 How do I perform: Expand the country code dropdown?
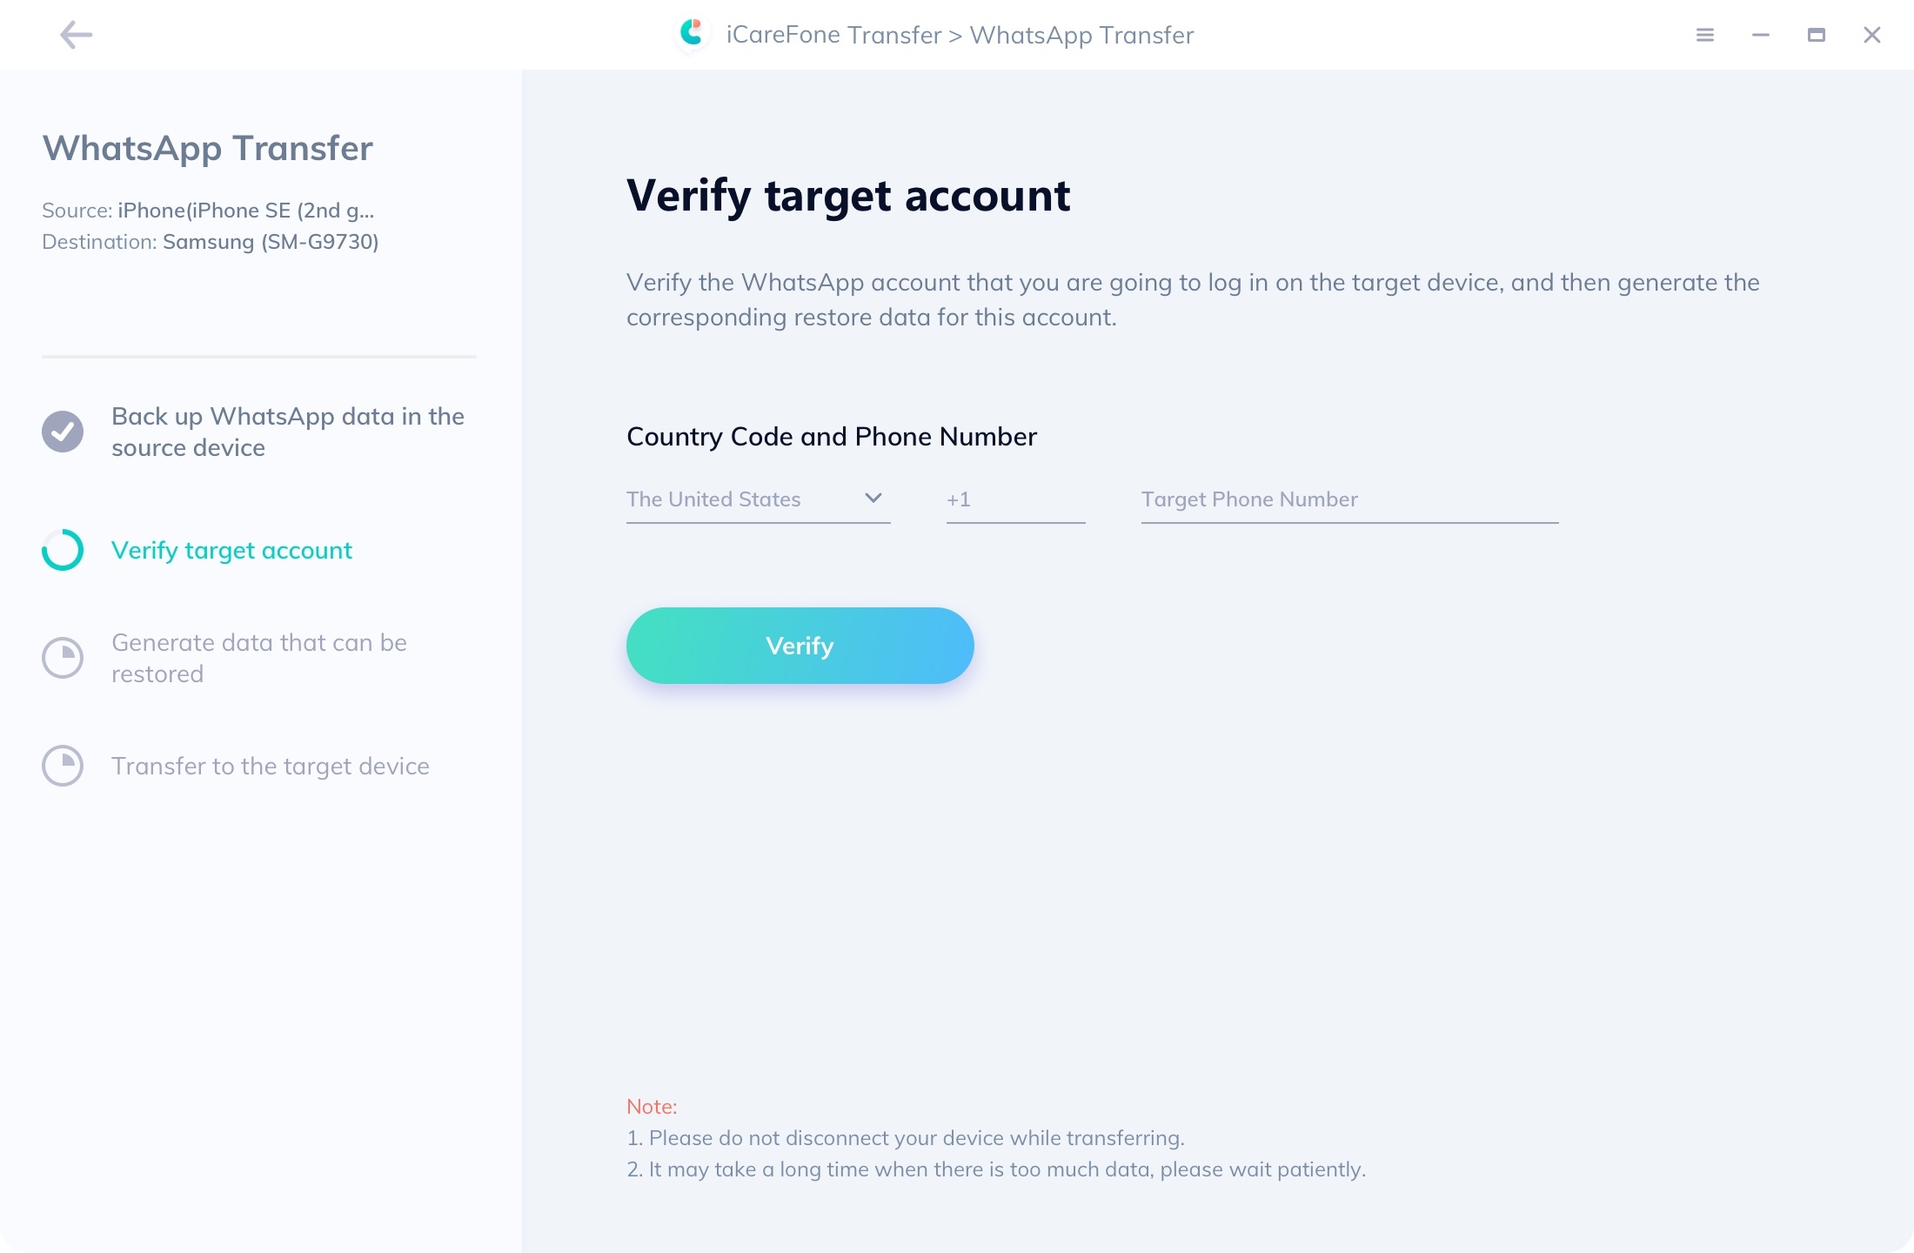point(875,498)
